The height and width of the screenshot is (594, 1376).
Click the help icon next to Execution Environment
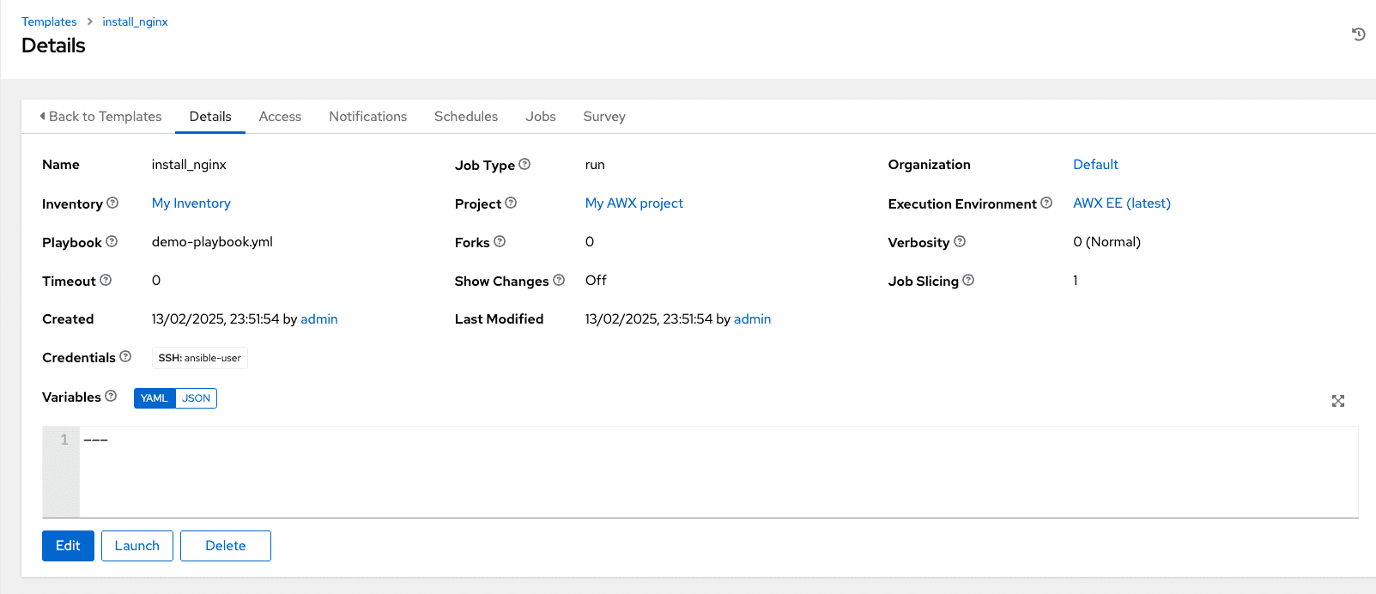pos(1046,203)
